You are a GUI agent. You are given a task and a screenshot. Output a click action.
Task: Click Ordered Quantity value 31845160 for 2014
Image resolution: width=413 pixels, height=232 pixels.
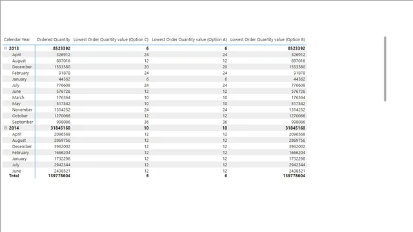tap(60, 128)
